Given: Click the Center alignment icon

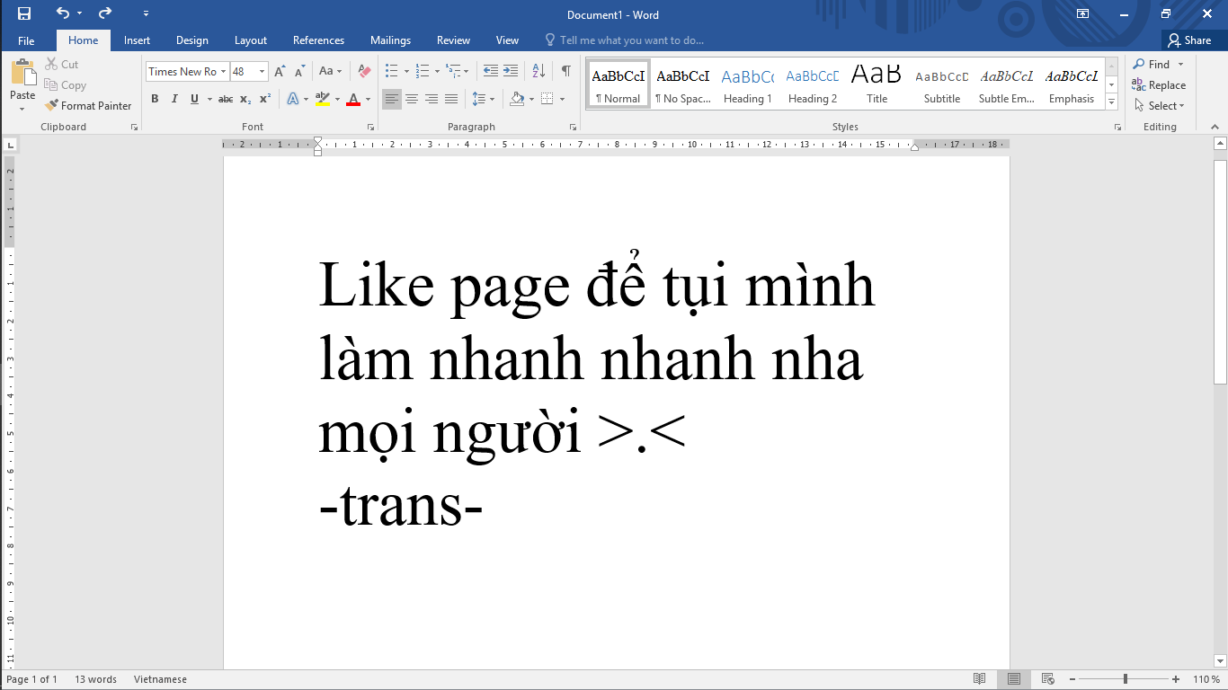Looking at the screenshot, I should tap(412, 99).
